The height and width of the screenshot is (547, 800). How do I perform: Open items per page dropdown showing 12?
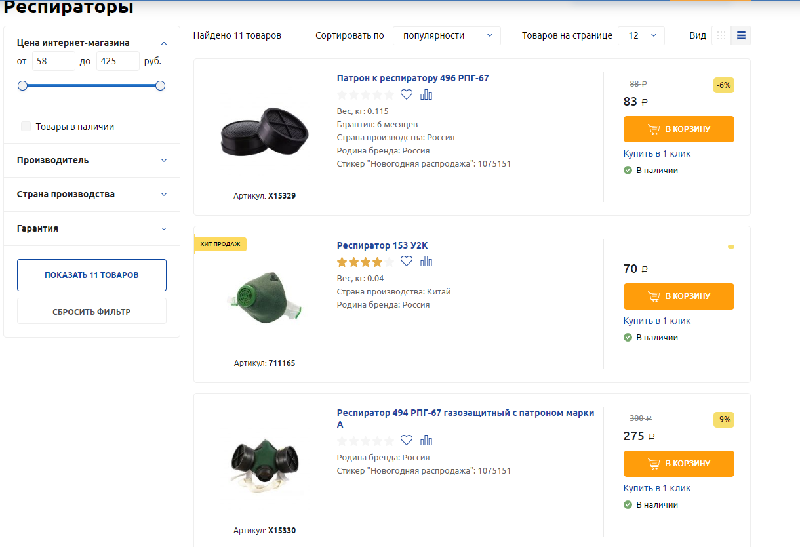(x=641, y=35)
